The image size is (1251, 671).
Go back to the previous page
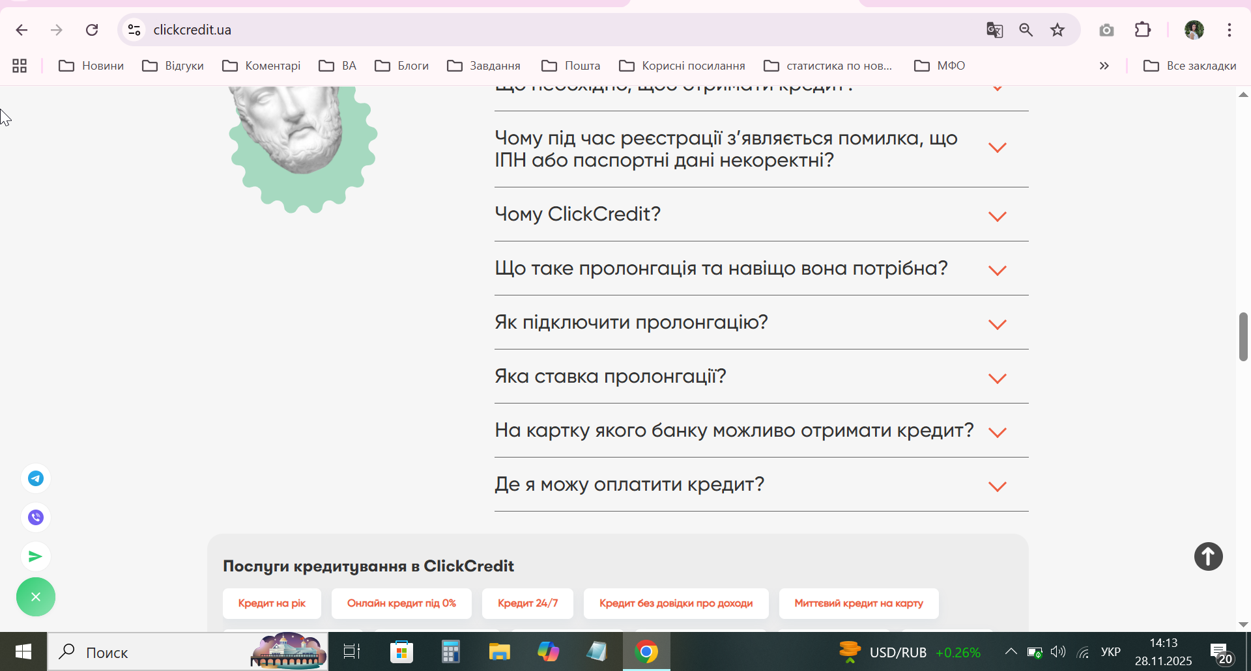pos(22,30)
